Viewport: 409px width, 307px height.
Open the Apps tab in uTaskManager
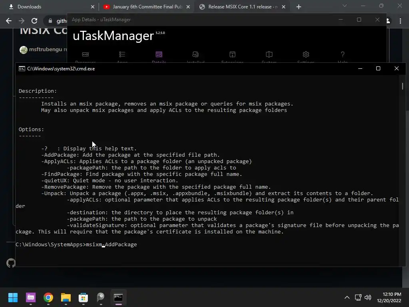[x=122, y=56]
